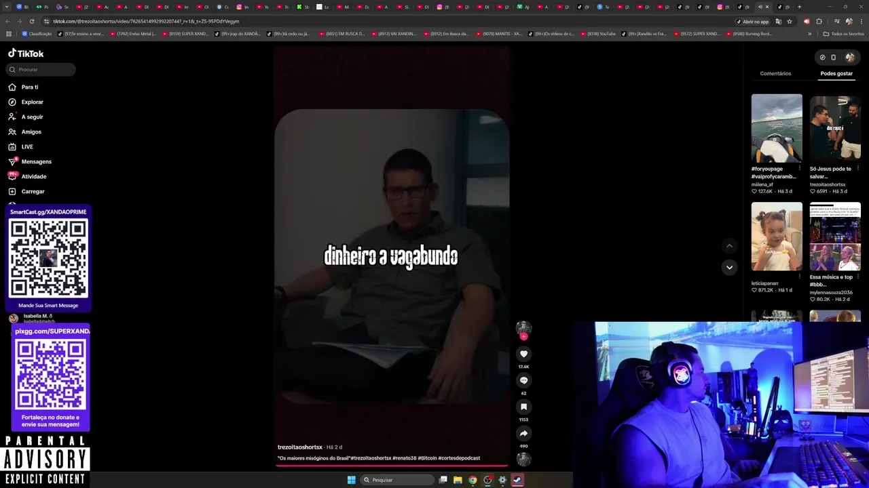Click the phone app icon in top-right pill

coord(834,58)
